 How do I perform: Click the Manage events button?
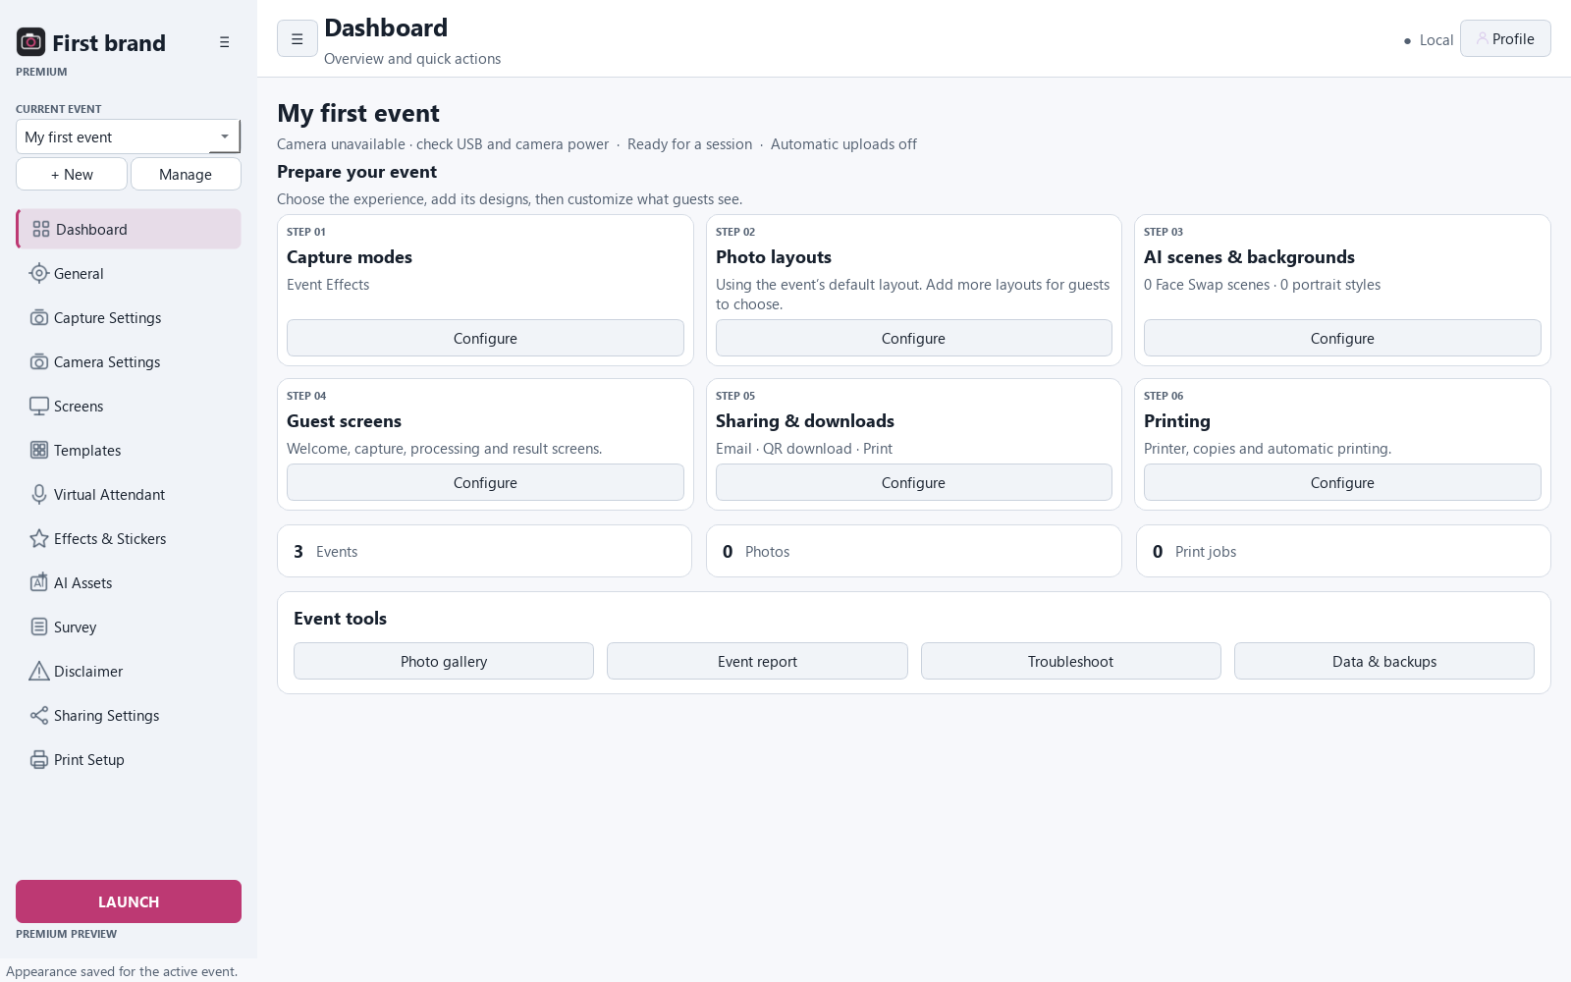186,174
